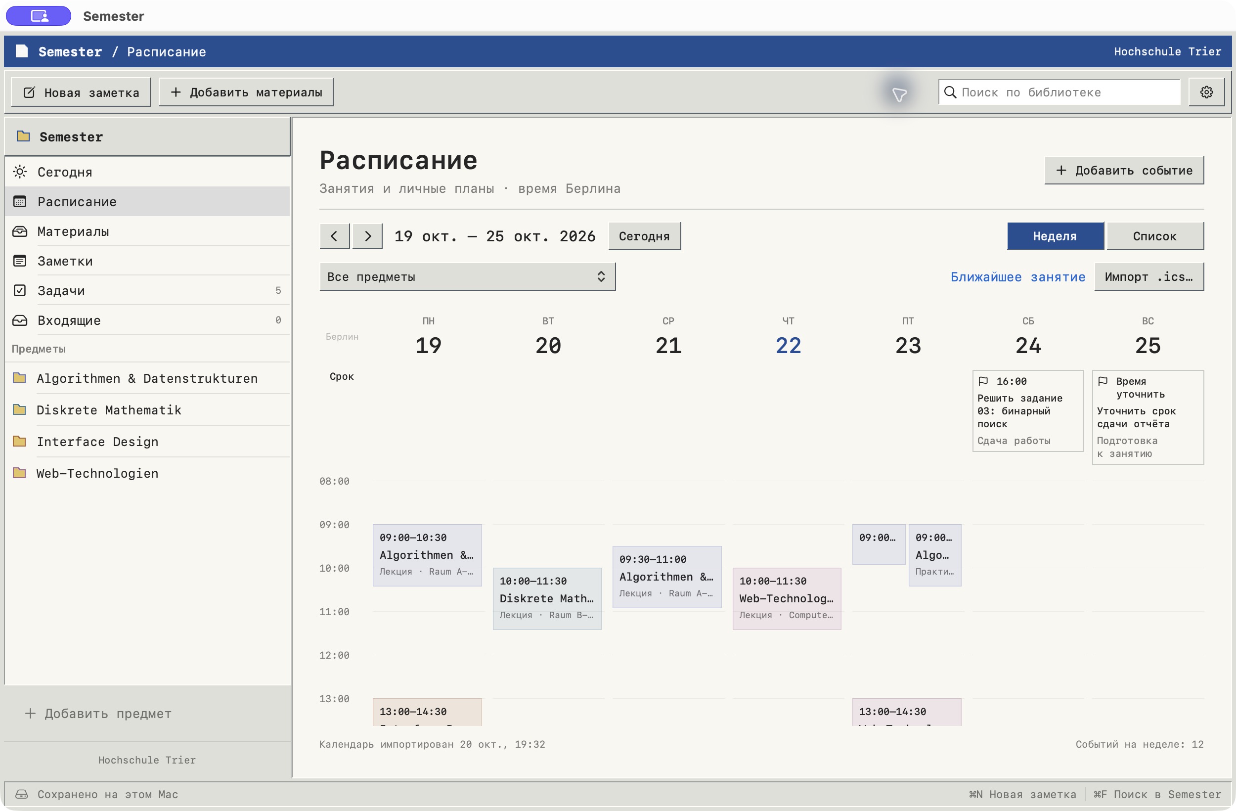Click Добавить материалы button
The height and width of the screenshot is (811, 1236).
tap(246, 92)
